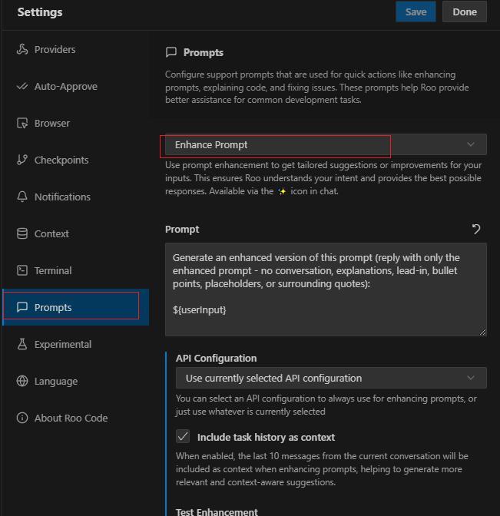Click the prompt text area resize handle

point(482,332)
